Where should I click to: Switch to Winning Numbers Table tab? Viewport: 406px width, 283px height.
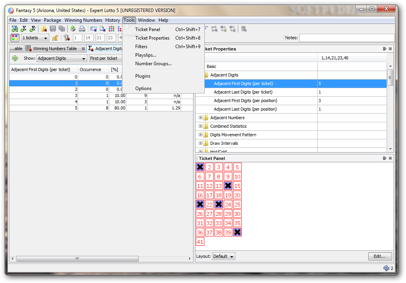tap(55, 49)
